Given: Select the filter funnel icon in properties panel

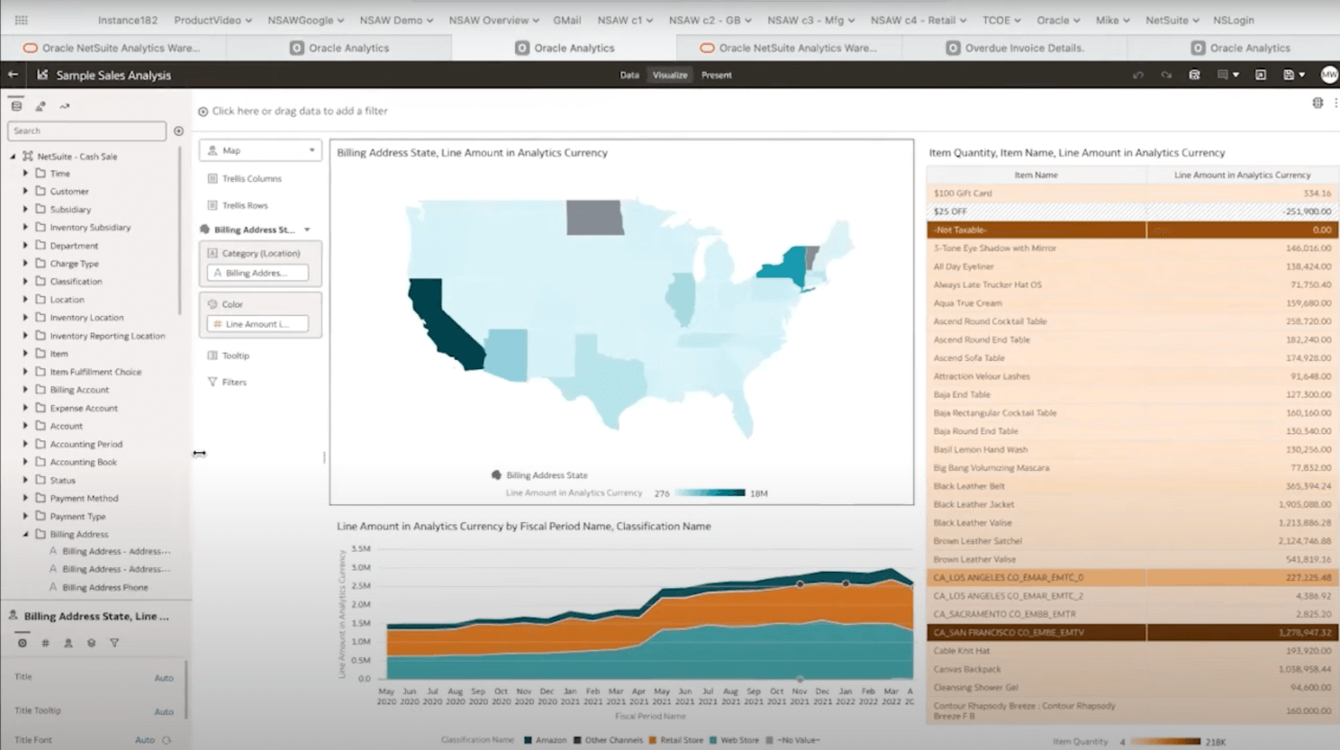Looking at the screenshot, I should click(114, 643).
